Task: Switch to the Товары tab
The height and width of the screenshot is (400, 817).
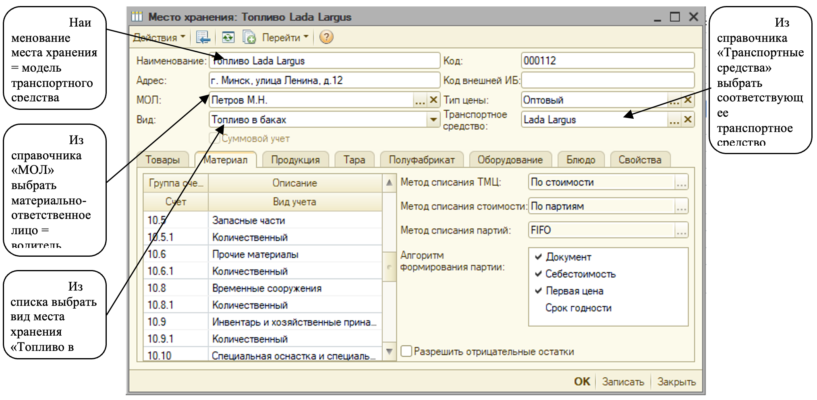Action: tap(162, 160)
